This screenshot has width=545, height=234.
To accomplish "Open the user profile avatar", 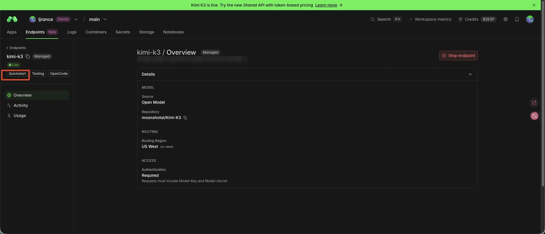I will [530, 19].
